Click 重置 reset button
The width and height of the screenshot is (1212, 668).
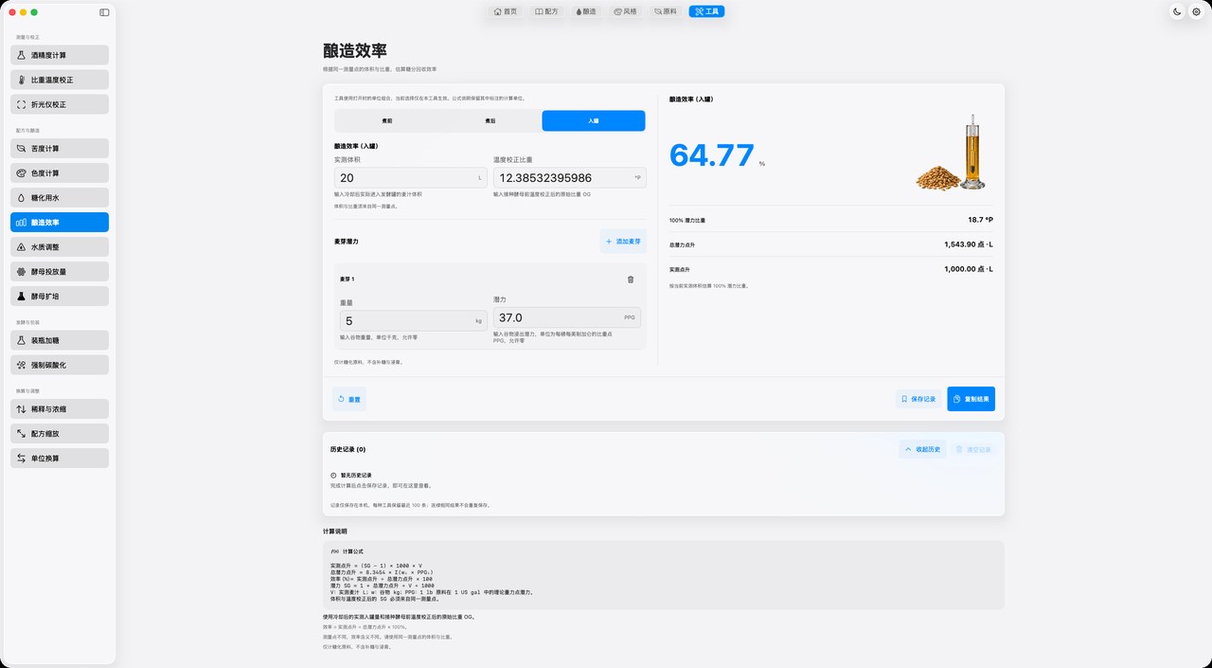[349, 399]
